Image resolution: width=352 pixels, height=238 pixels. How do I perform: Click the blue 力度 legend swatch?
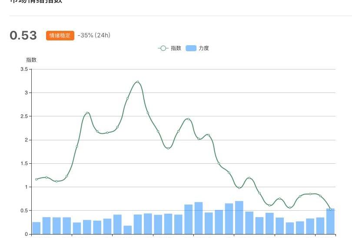191,48
